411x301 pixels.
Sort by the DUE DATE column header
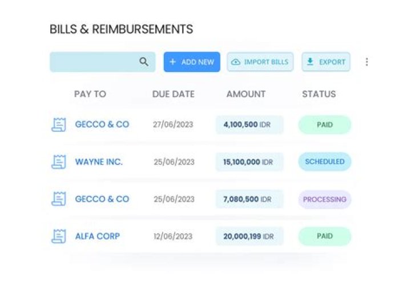click(174, 94)
